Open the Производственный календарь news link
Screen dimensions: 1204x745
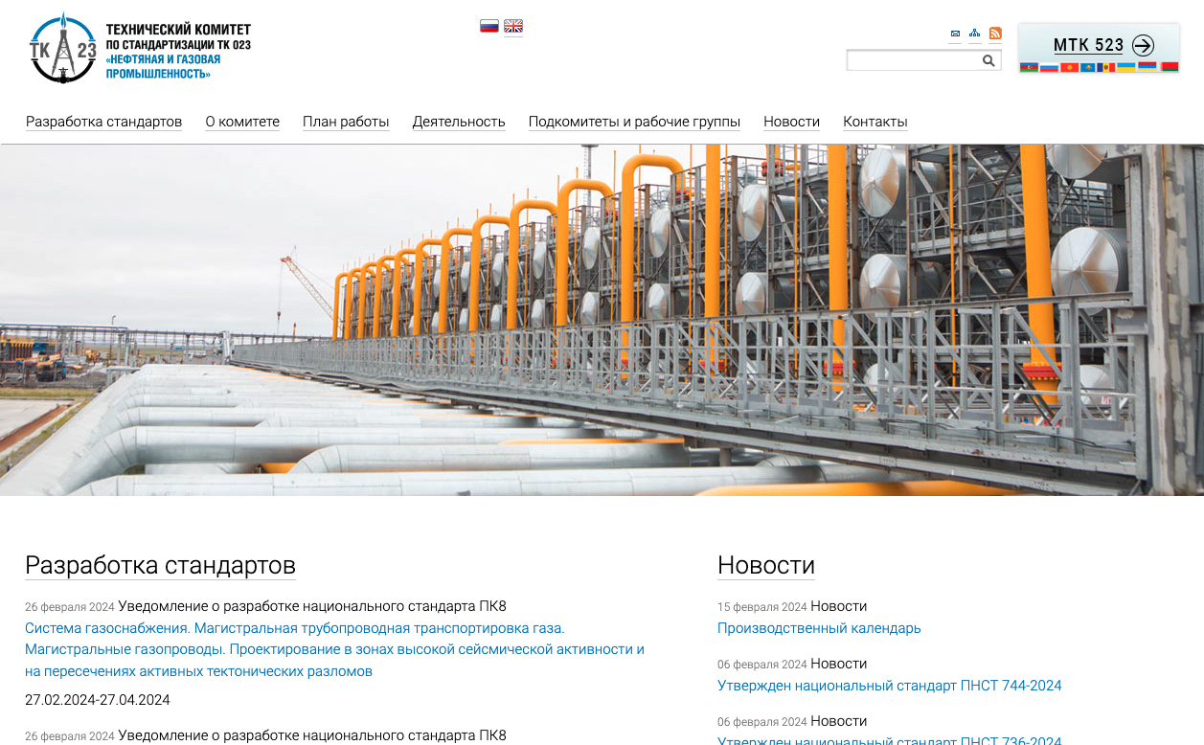819,628
